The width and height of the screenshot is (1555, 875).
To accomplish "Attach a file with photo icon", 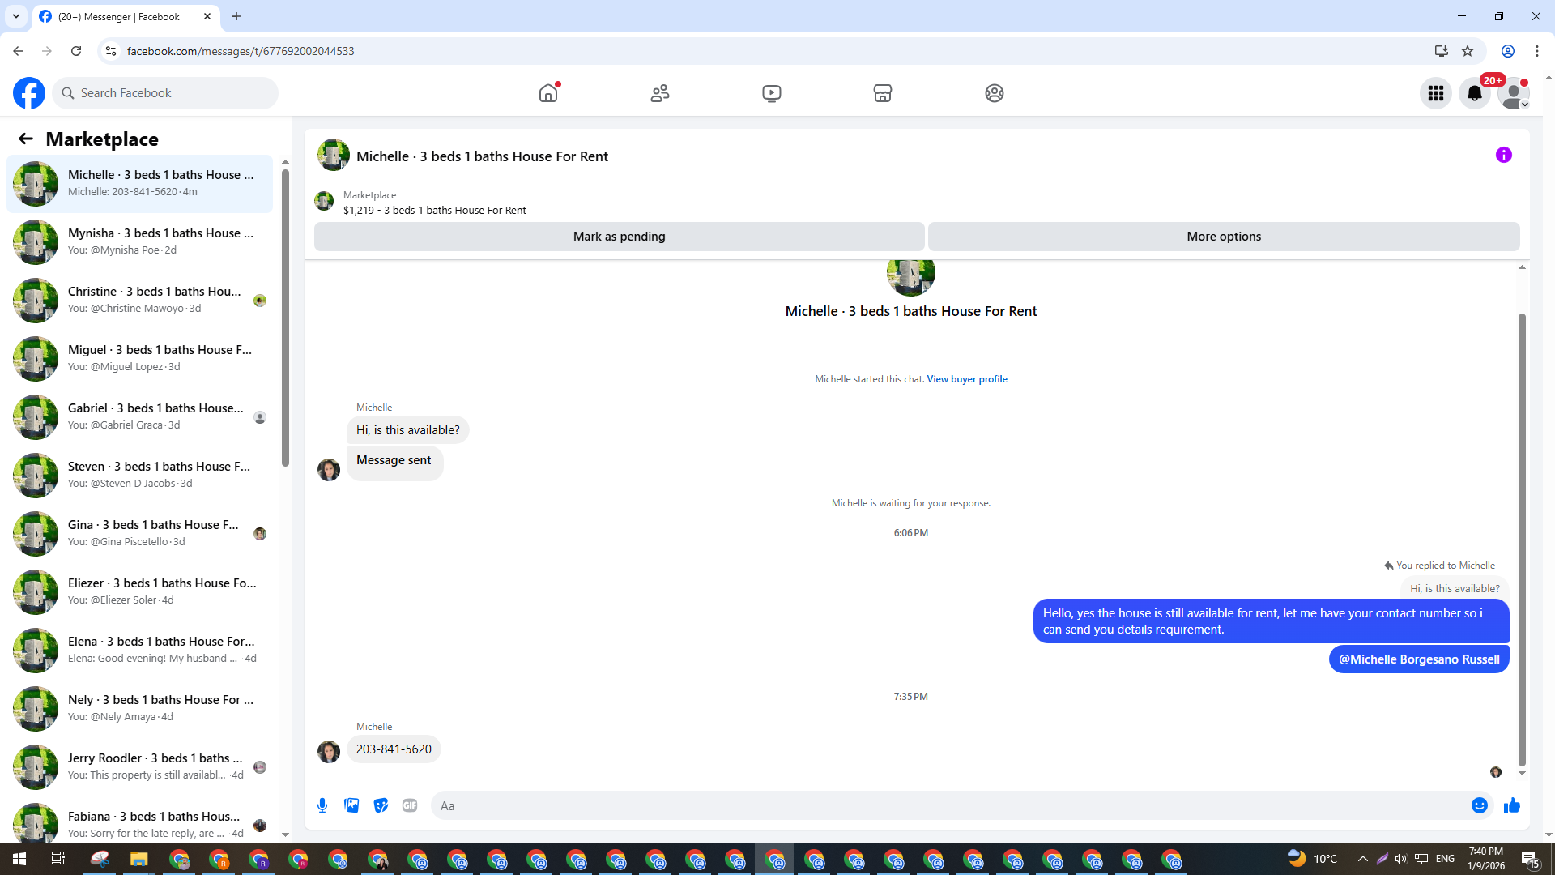I will pos(351,805).
